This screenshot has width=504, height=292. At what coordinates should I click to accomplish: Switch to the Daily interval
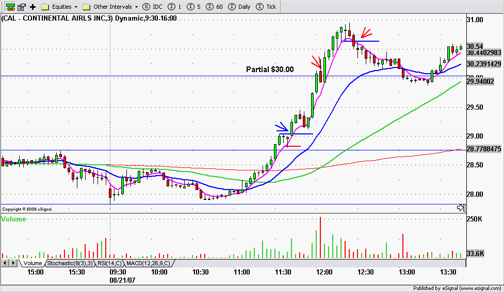[x=239, y=7]
